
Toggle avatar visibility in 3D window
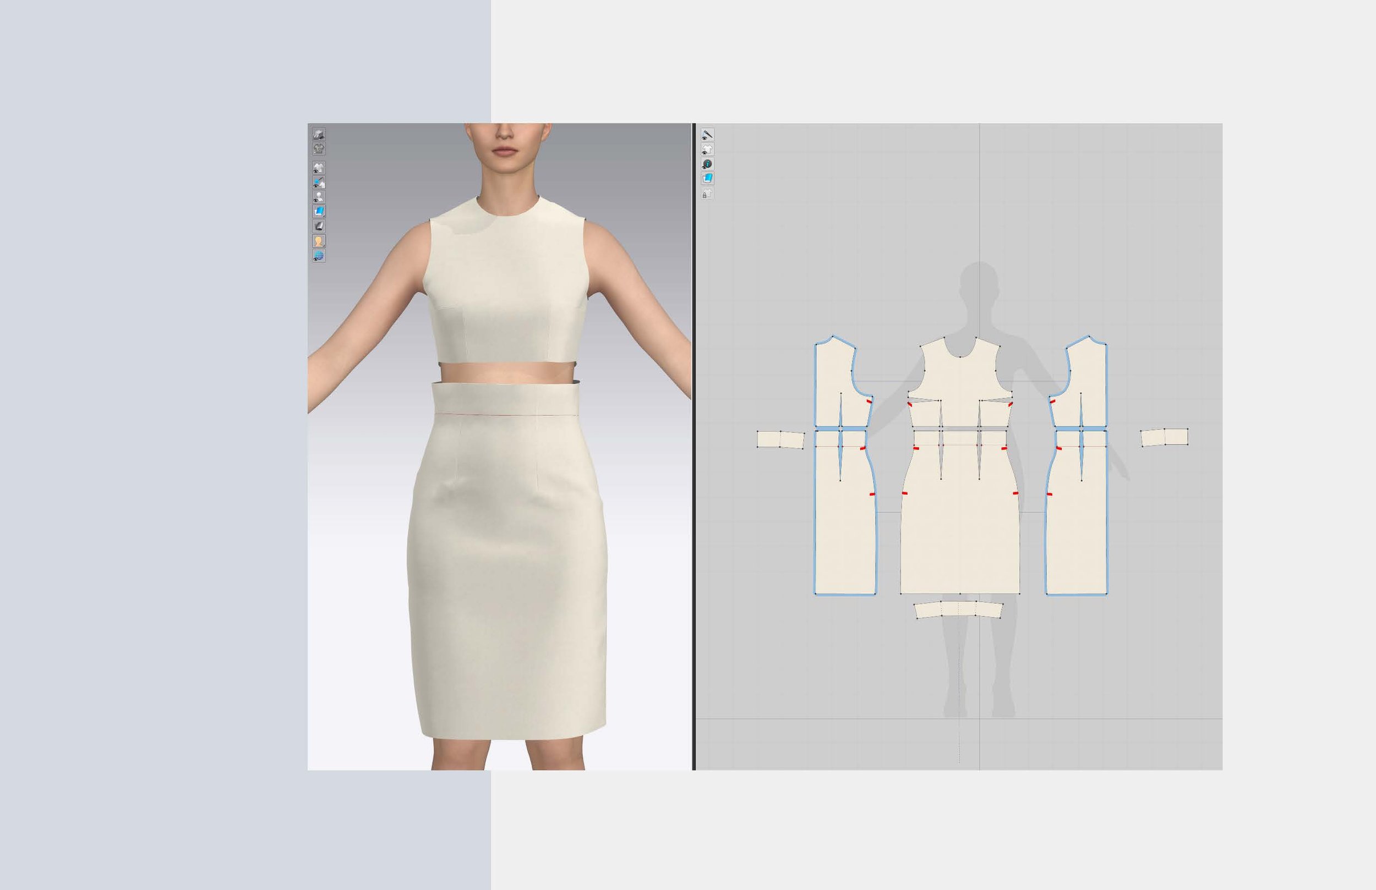(x=319, y=197)
